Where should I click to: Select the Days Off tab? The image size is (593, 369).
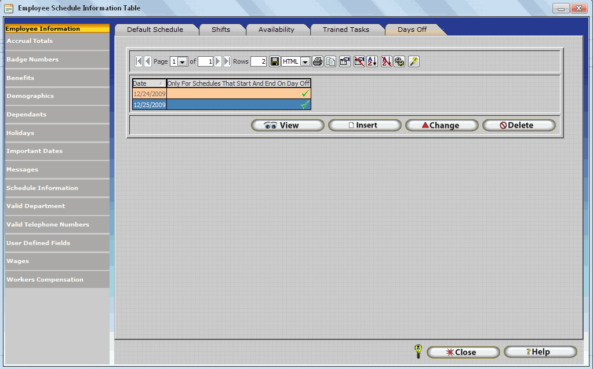(x=412, y=30)
